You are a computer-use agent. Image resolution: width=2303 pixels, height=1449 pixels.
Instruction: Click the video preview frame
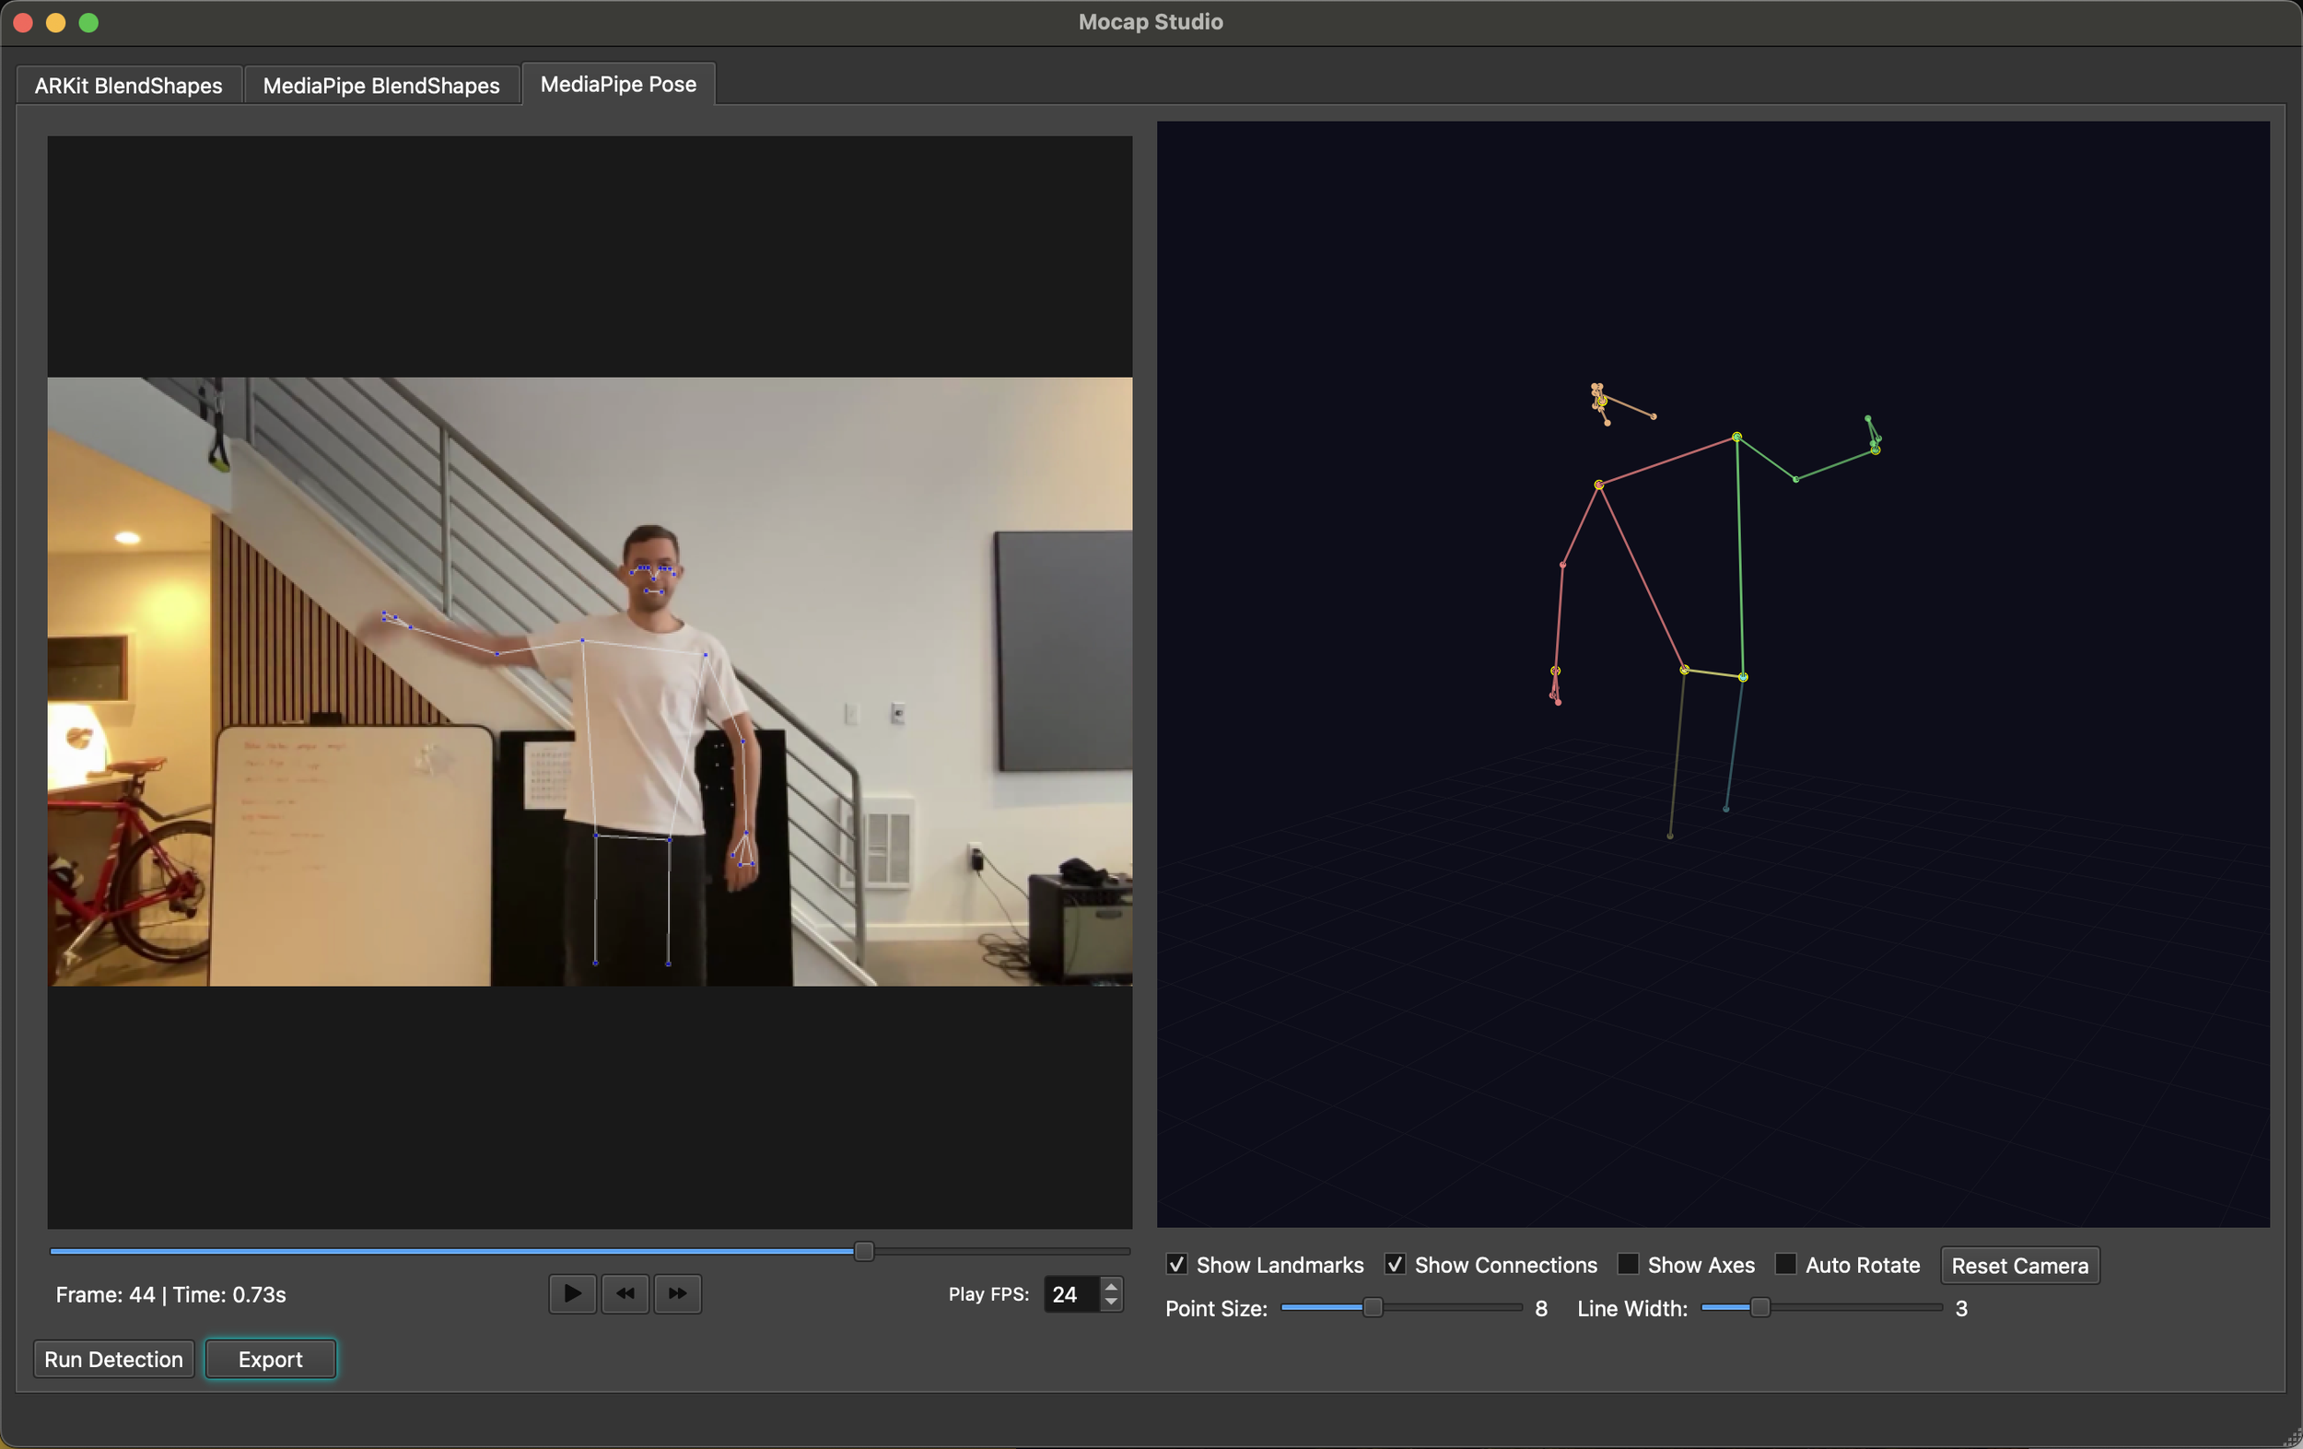590,681
